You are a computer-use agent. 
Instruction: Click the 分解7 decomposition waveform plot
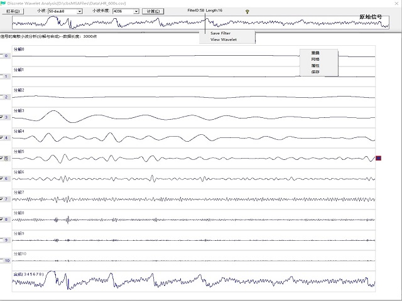(193, 199)
